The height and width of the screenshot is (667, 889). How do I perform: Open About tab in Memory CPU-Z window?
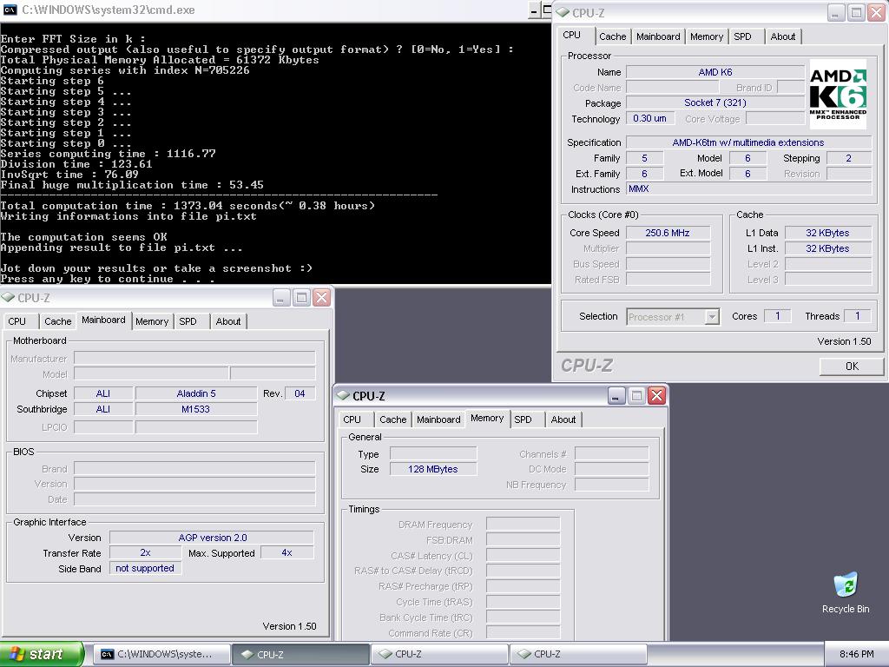coord(563,419)
